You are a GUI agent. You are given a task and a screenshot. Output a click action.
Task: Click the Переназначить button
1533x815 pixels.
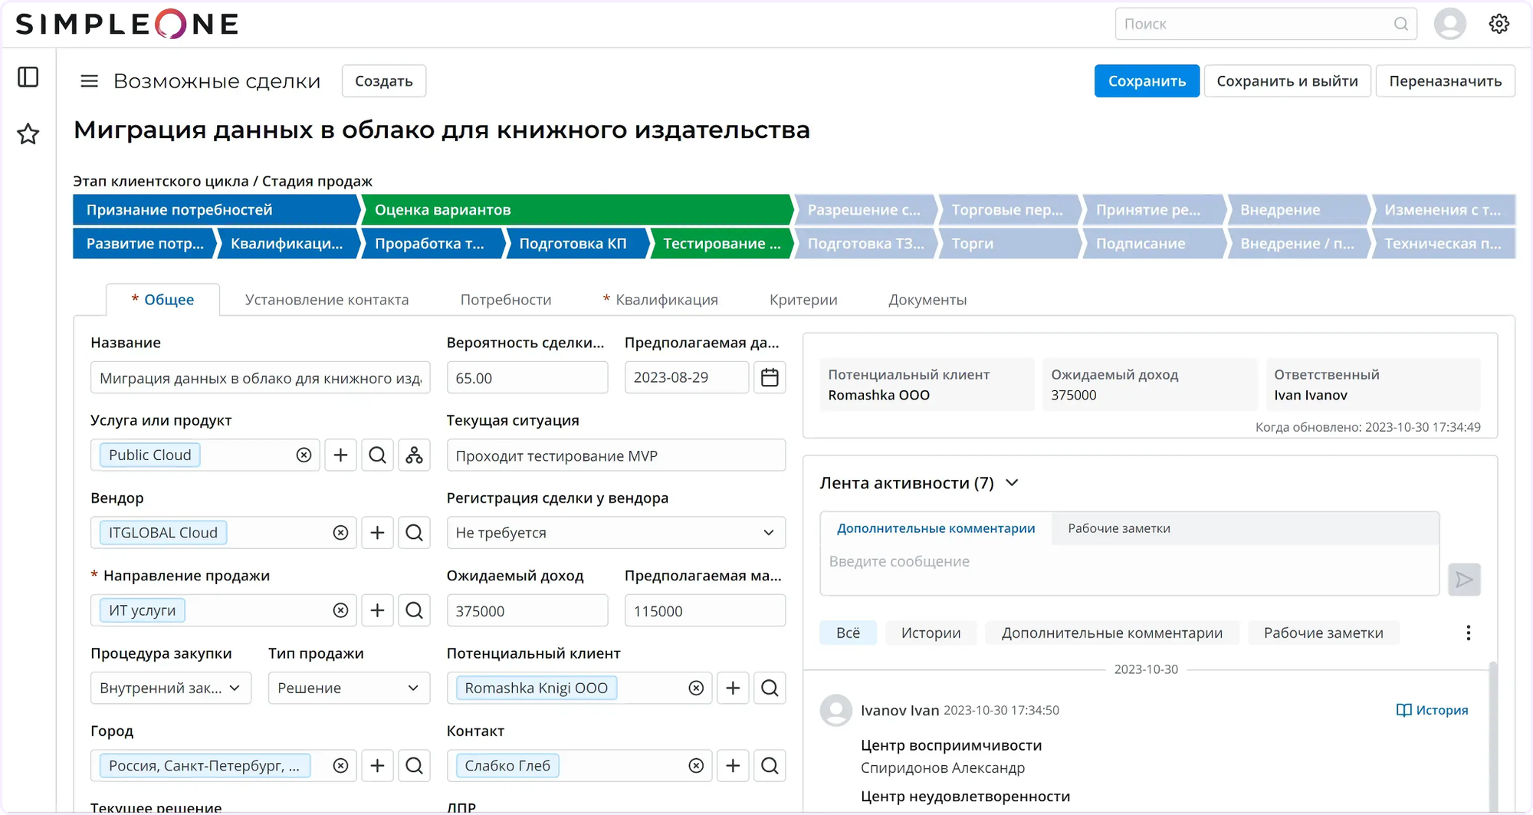[x=1445, y=81]
